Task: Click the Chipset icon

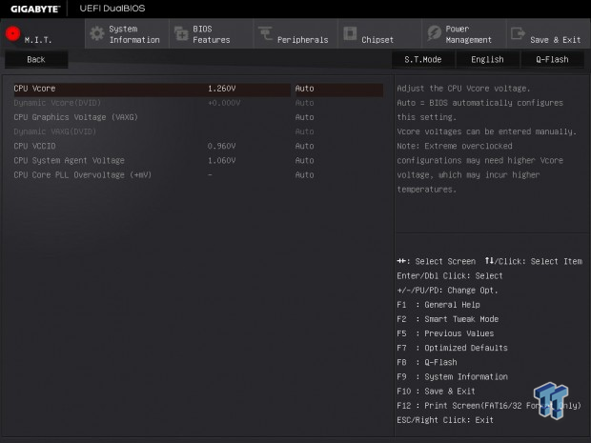Action: (350, 33)
